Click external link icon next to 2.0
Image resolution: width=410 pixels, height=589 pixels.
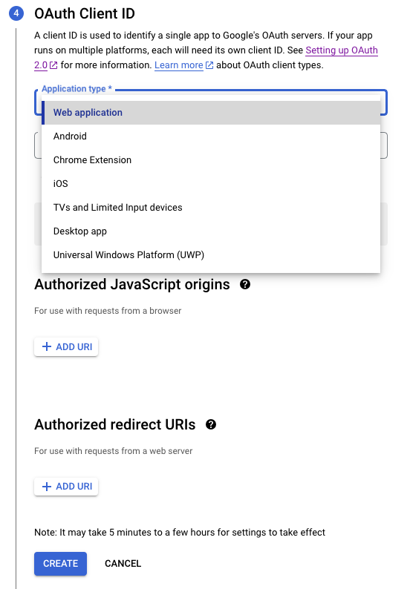point(53,65)
